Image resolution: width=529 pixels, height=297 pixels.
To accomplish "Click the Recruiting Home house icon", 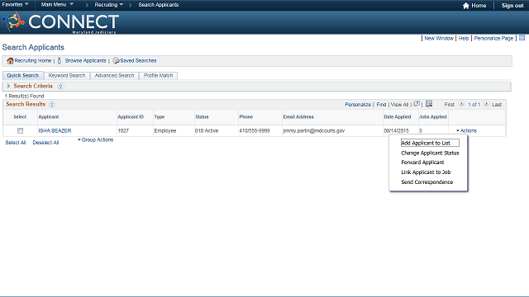I will [10, 60].
